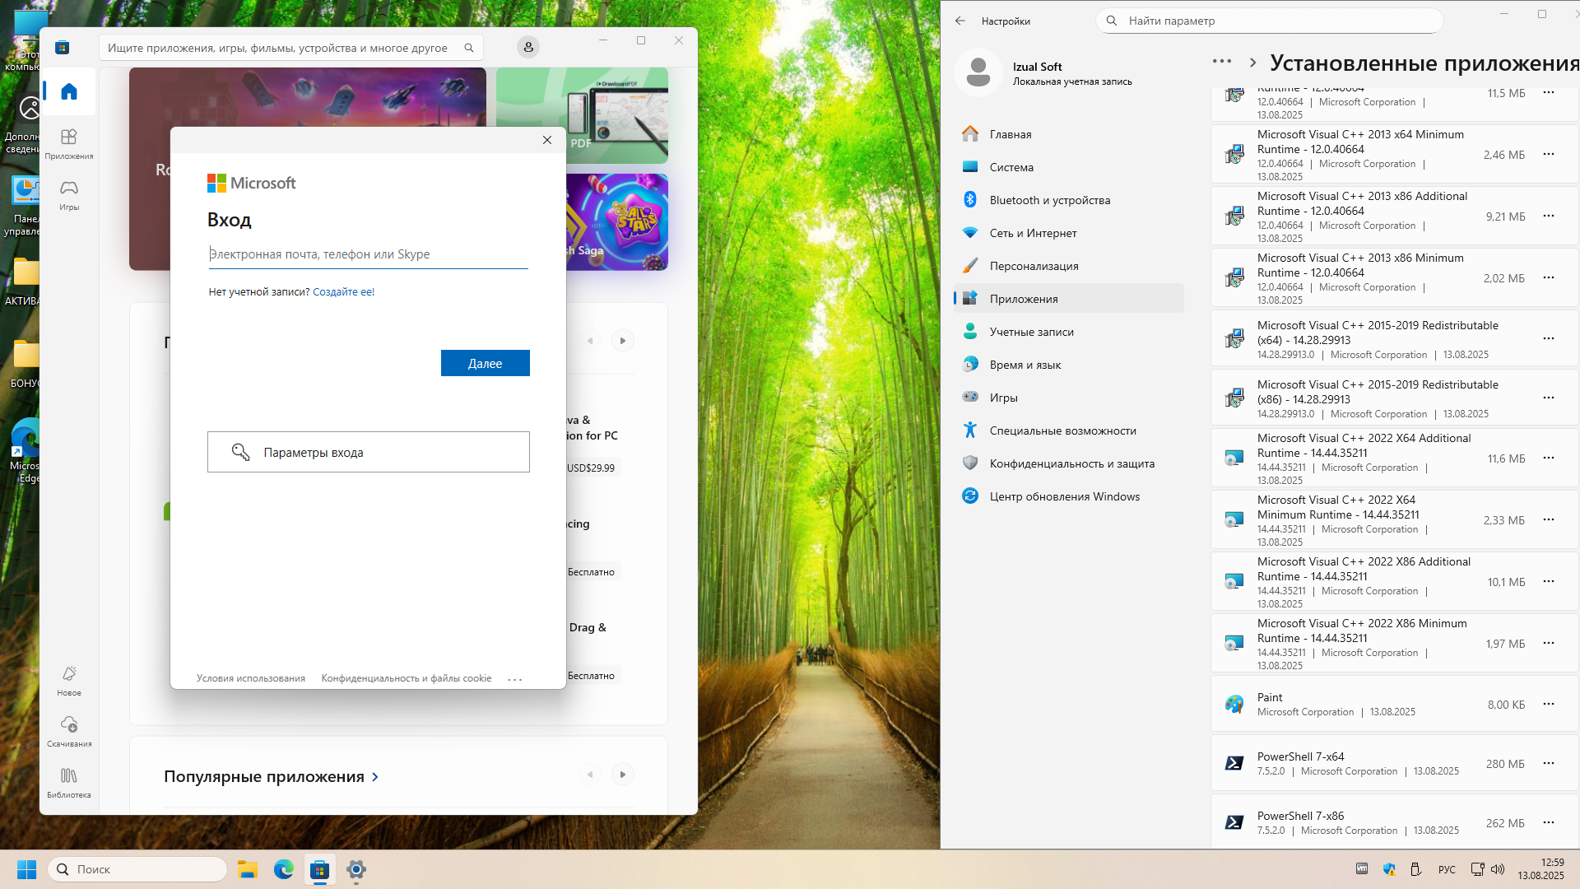Open options for Visual C++ 2022 X64 Additional
Viewport: 1580px width, 889px height.
coord(1549,458)
